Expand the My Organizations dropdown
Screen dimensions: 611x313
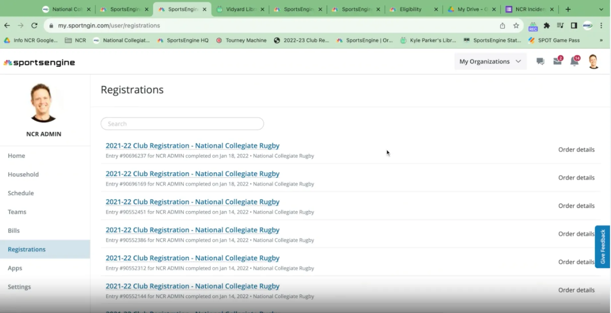[490, 61]
